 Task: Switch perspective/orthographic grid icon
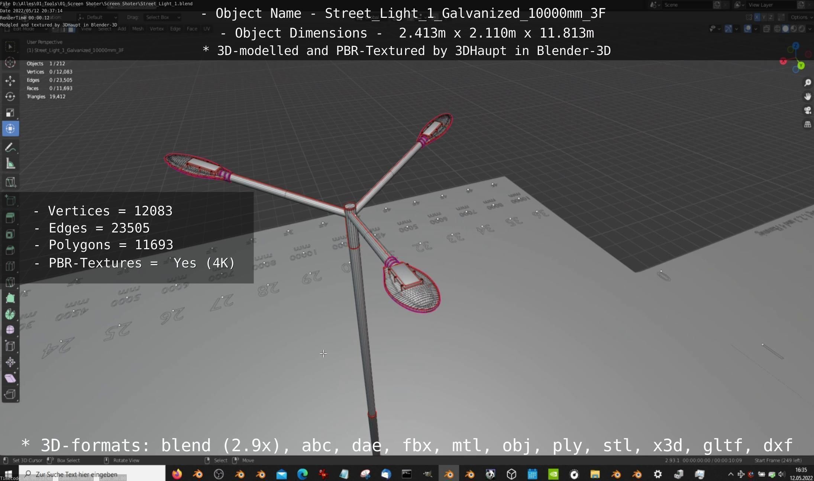pos(807,124)
